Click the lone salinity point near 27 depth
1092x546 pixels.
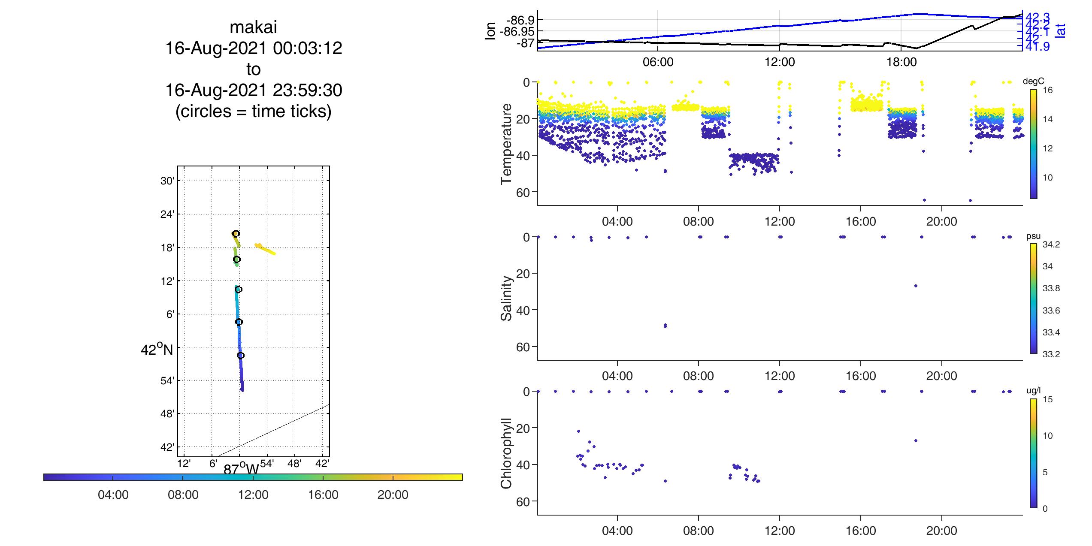pyautogui.click(x=916, y=286)
